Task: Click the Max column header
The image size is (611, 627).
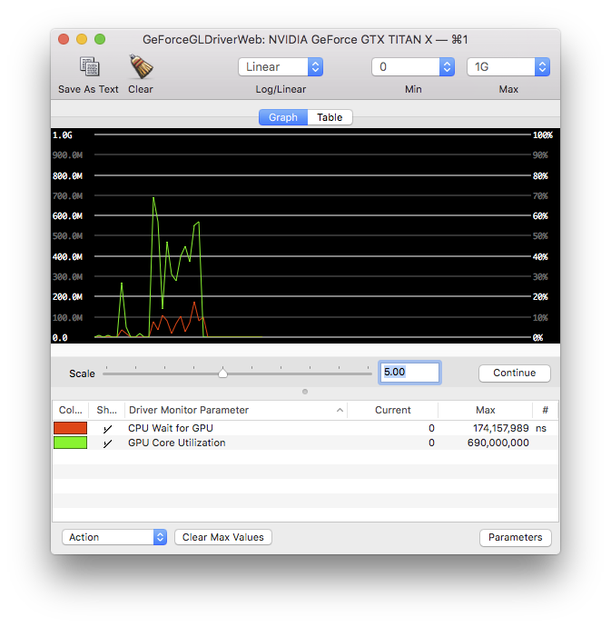Action: pos(485,410)
